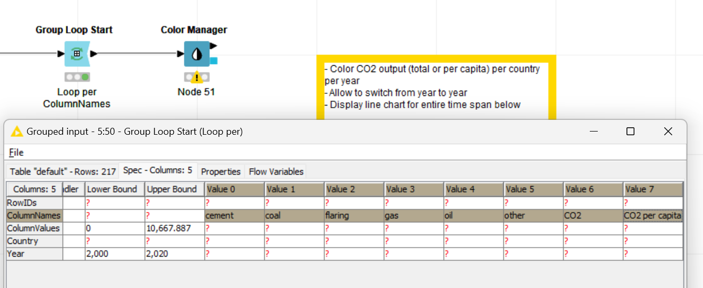The width and height of the screenshot is (703, 288).
Task: Click the Group Loop Start output port arrow
Action: click(94, 54)
